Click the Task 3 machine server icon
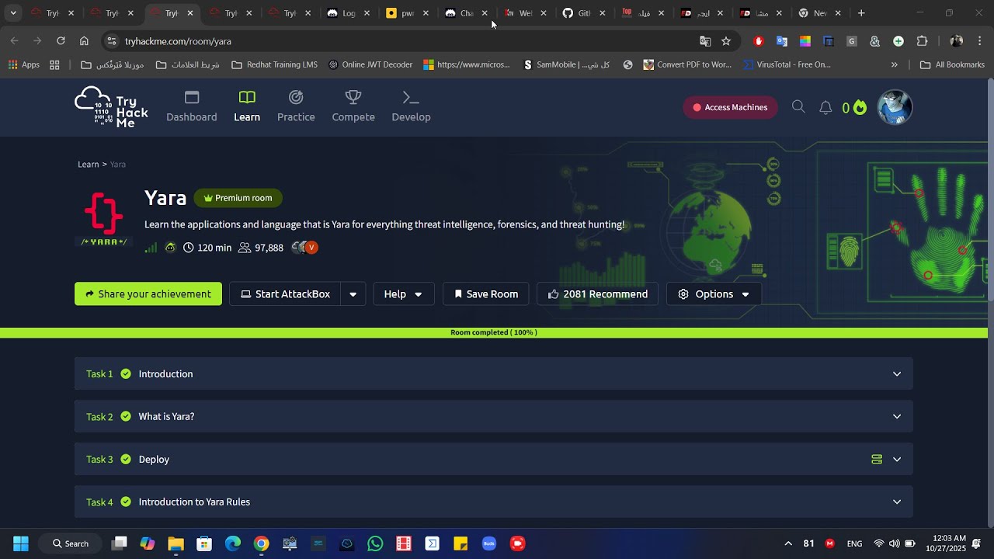This screenshot has height=559, width=994. (x=877, y=460)
